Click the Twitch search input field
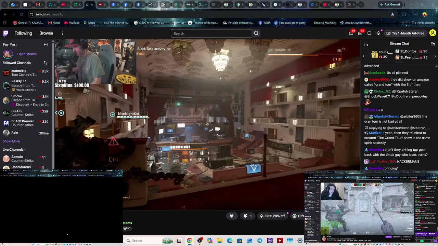 (211, 33)
